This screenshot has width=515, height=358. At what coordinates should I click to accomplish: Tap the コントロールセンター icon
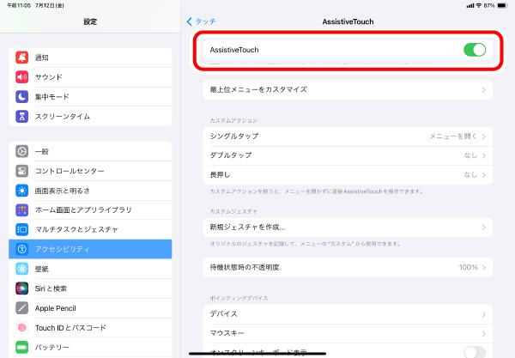coord(22,171)
